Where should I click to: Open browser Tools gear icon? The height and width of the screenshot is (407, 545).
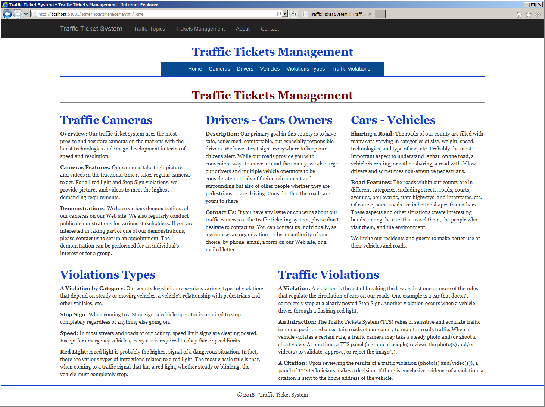tap(538, 15)
